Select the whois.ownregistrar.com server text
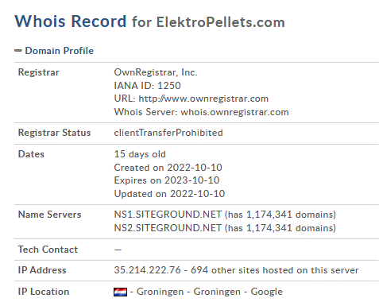Viewport: 379px width, 302px height. pyautogui.click(x=234, y=112)
